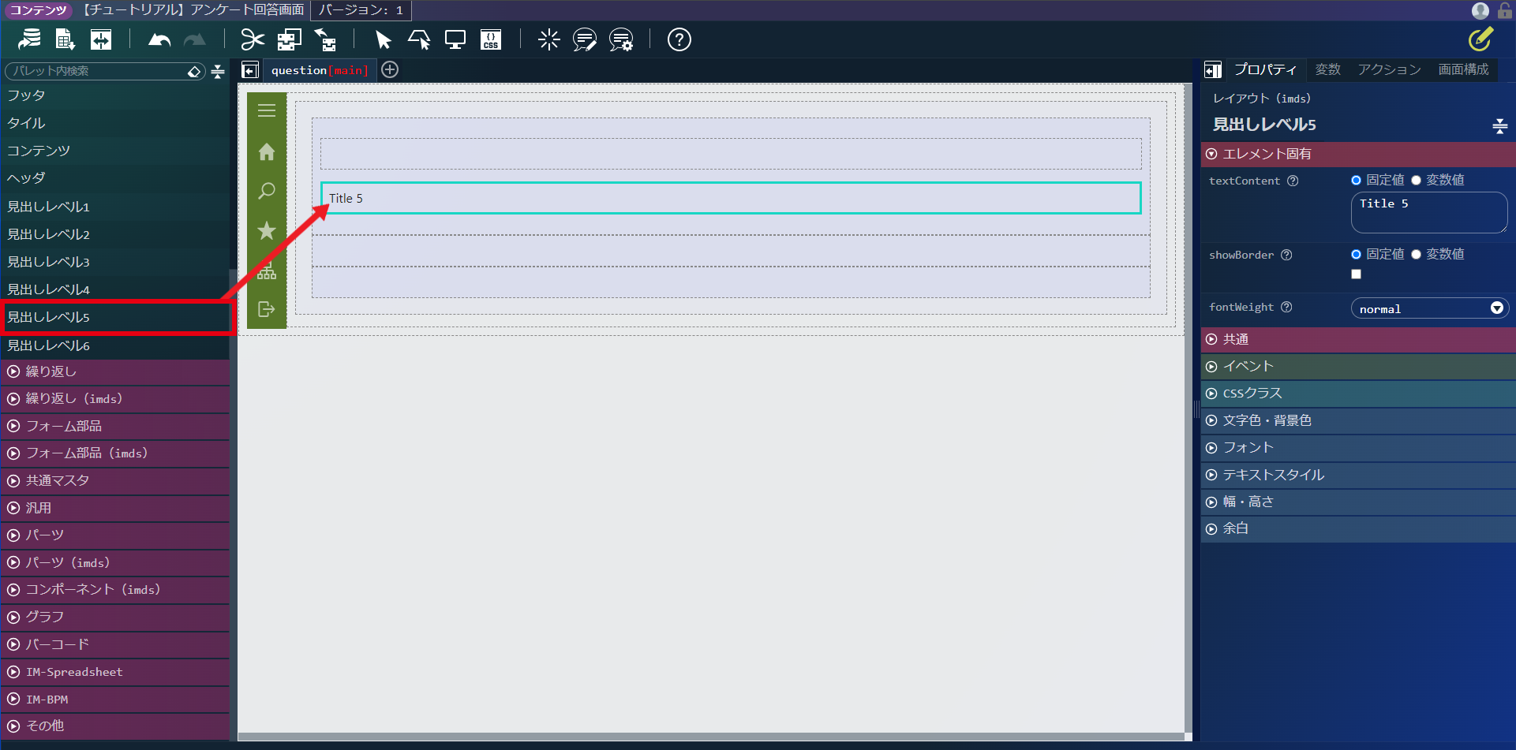Undo the last action
This screenshot has height=750, width=1516.
tap(159, 39)
